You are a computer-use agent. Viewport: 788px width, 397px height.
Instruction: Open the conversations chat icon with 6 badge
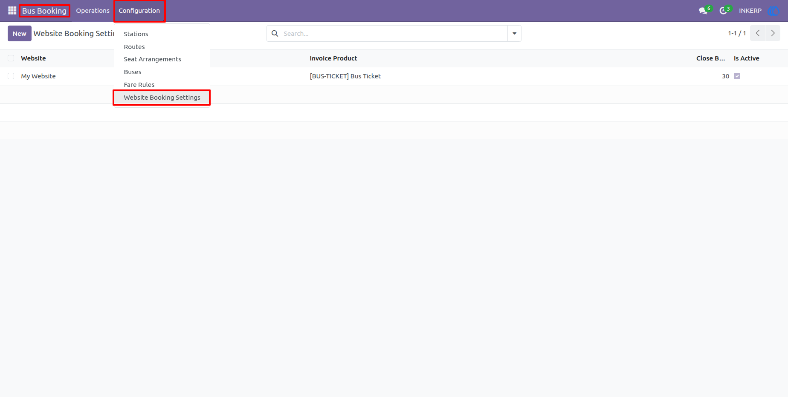coord(704,10)
